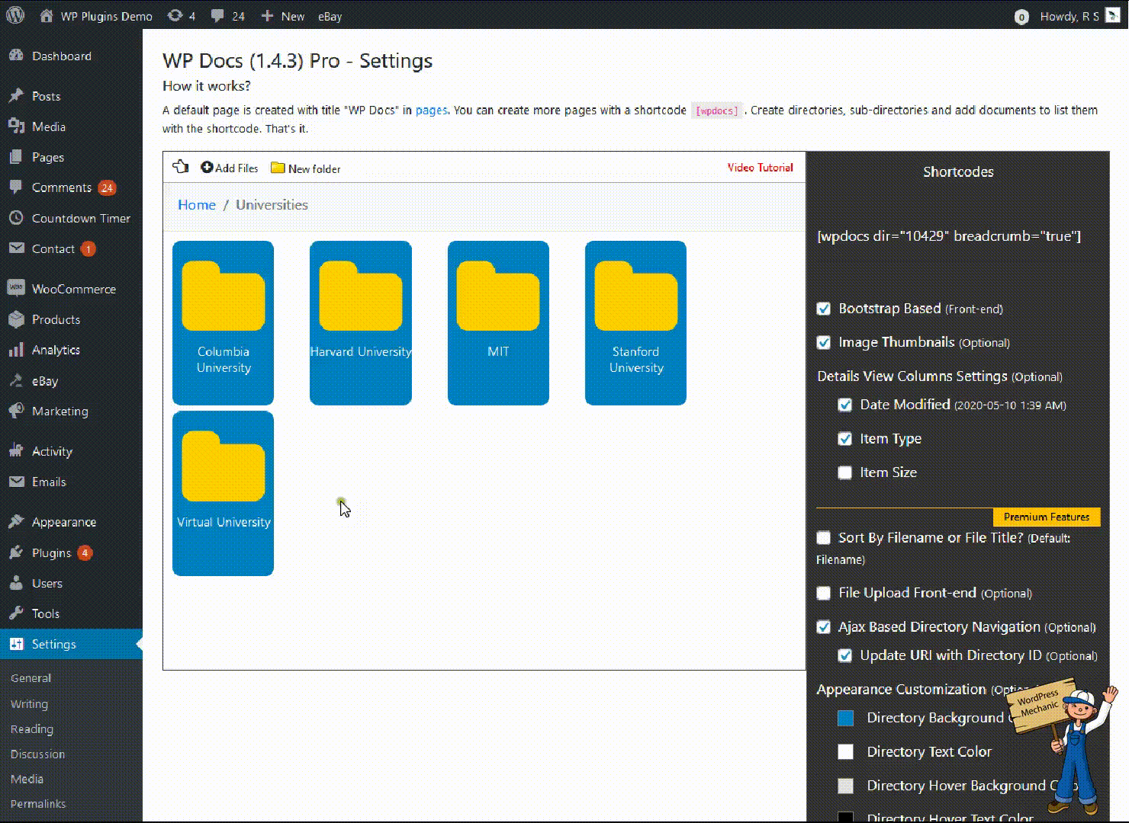The height and width of the screenshot is (823, 1129).
Task: Click the go-up-one-level folder icon
Action: pyautogui.click(x=181, y=167)
